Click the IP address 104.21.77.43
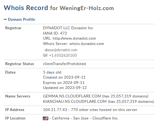Viewport: 155px width, 122px height. pos(55,110)
